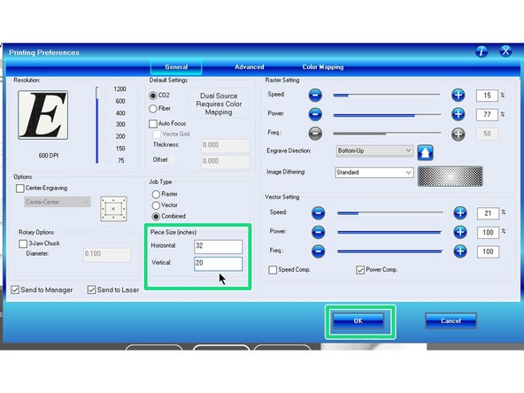This screenshot has height=393, width=524.
Task: Decrease Vector Speed with minus button
Action: coord(318,212)
